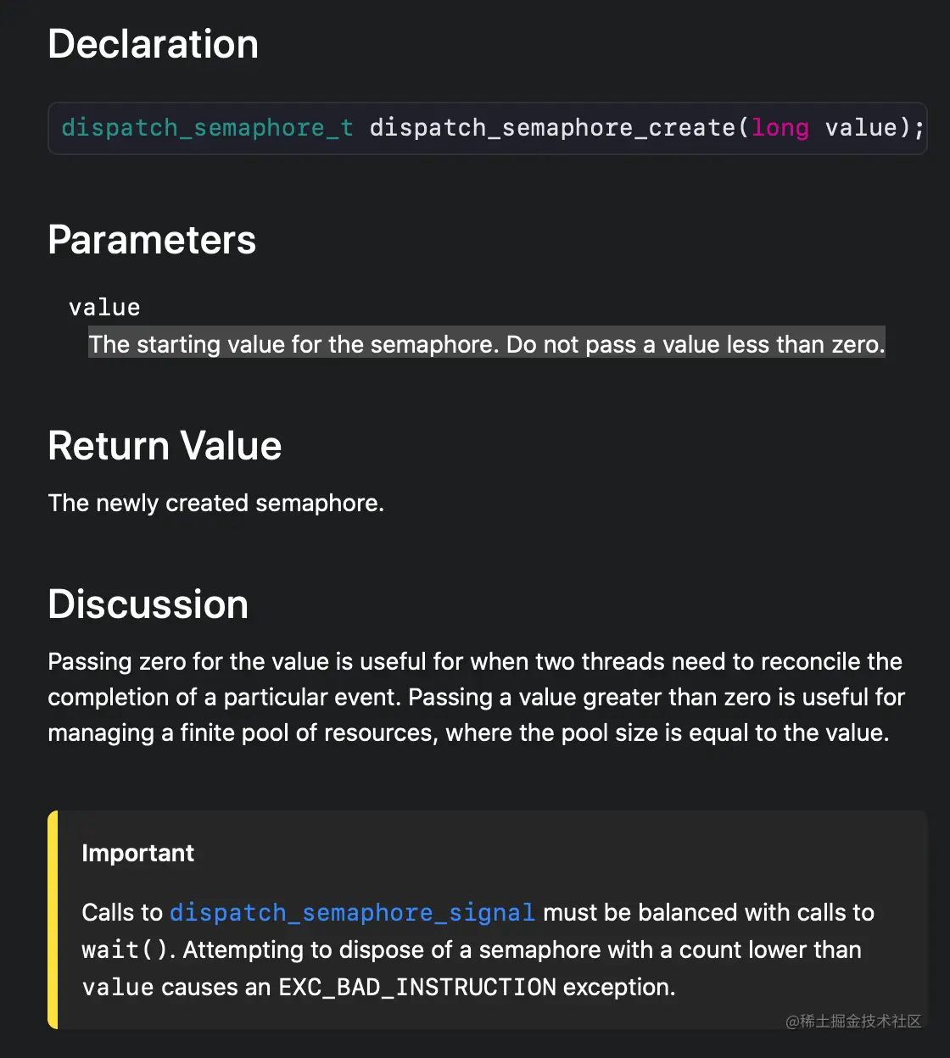Click the declaration code block box
The width and height of the screenshot is (950, 1058).
(488, 128)
